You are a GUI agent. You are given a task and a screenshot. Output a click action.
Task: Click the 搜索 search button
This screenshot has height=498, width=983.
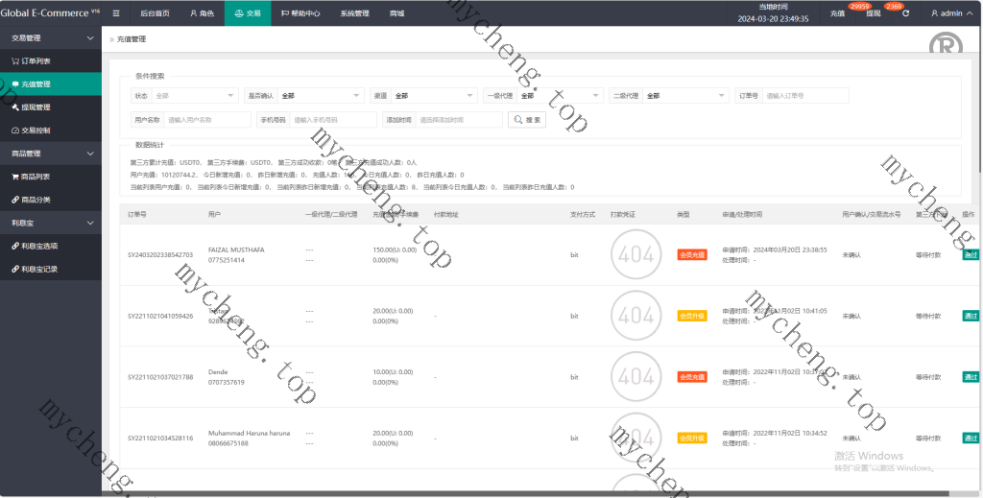pos(527,120)
